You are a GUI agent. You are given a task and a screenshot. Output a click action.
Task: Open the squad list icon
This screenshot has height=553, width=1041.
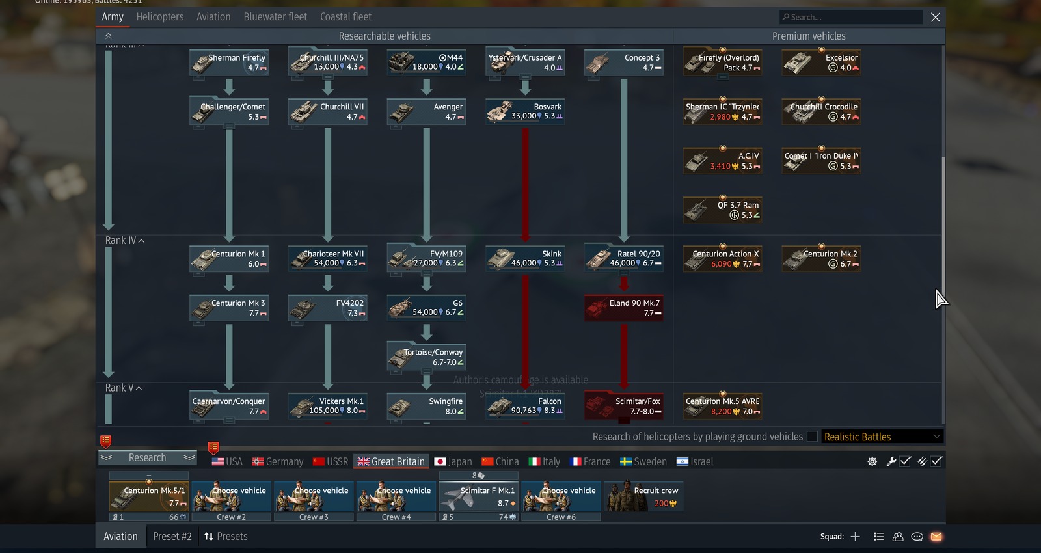click(878, 537)
